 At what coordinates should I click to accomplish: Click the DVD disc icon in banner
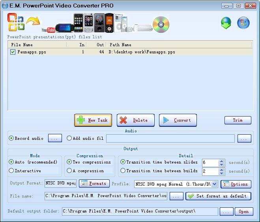click(161, 24)
